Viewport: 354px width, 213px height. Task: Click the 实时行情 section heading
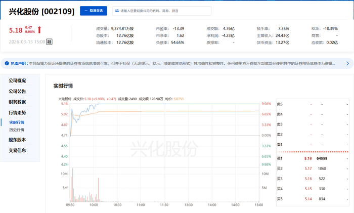click(x=63, y=86)
